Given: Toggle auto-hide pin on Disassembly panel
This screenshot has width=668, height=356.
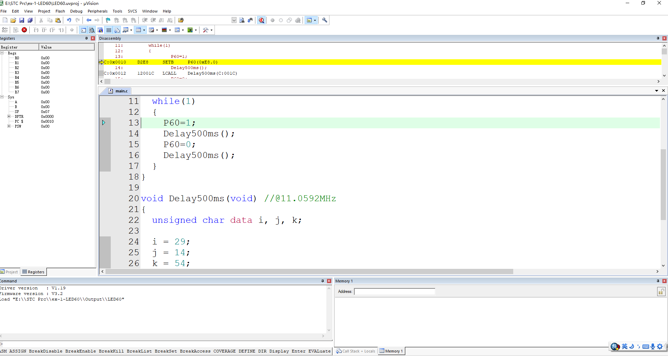Looking at the screenshot, I should [x=658, y=38].
